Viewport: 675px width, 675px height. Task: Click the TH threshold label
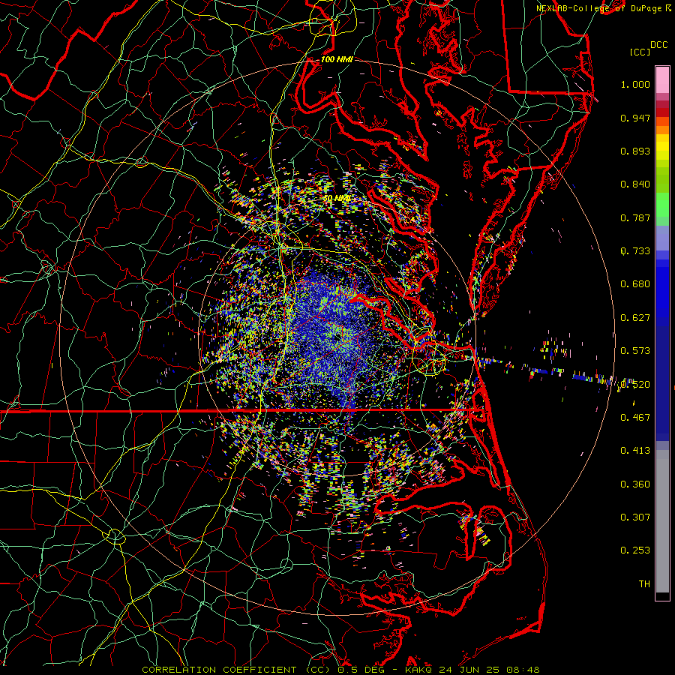[x=644, y=584]
